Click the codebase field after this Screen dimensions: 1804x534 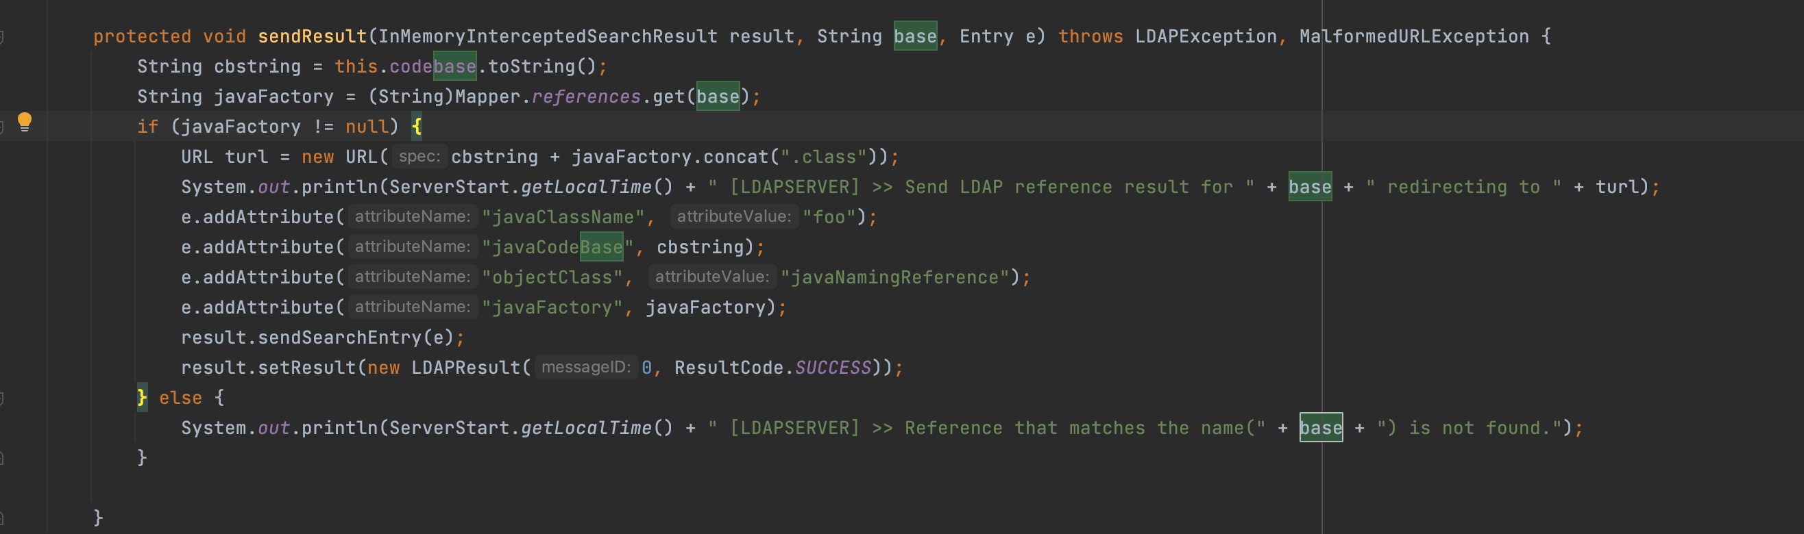[x=432, y=66]
